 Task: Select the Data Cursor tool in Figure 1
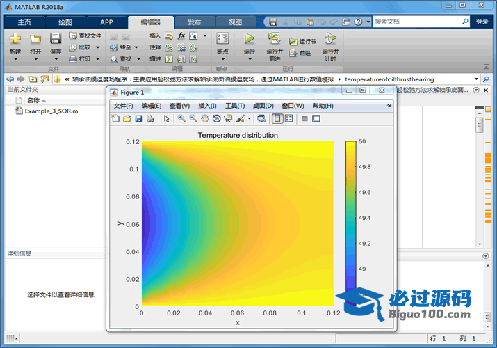[228, 118]
